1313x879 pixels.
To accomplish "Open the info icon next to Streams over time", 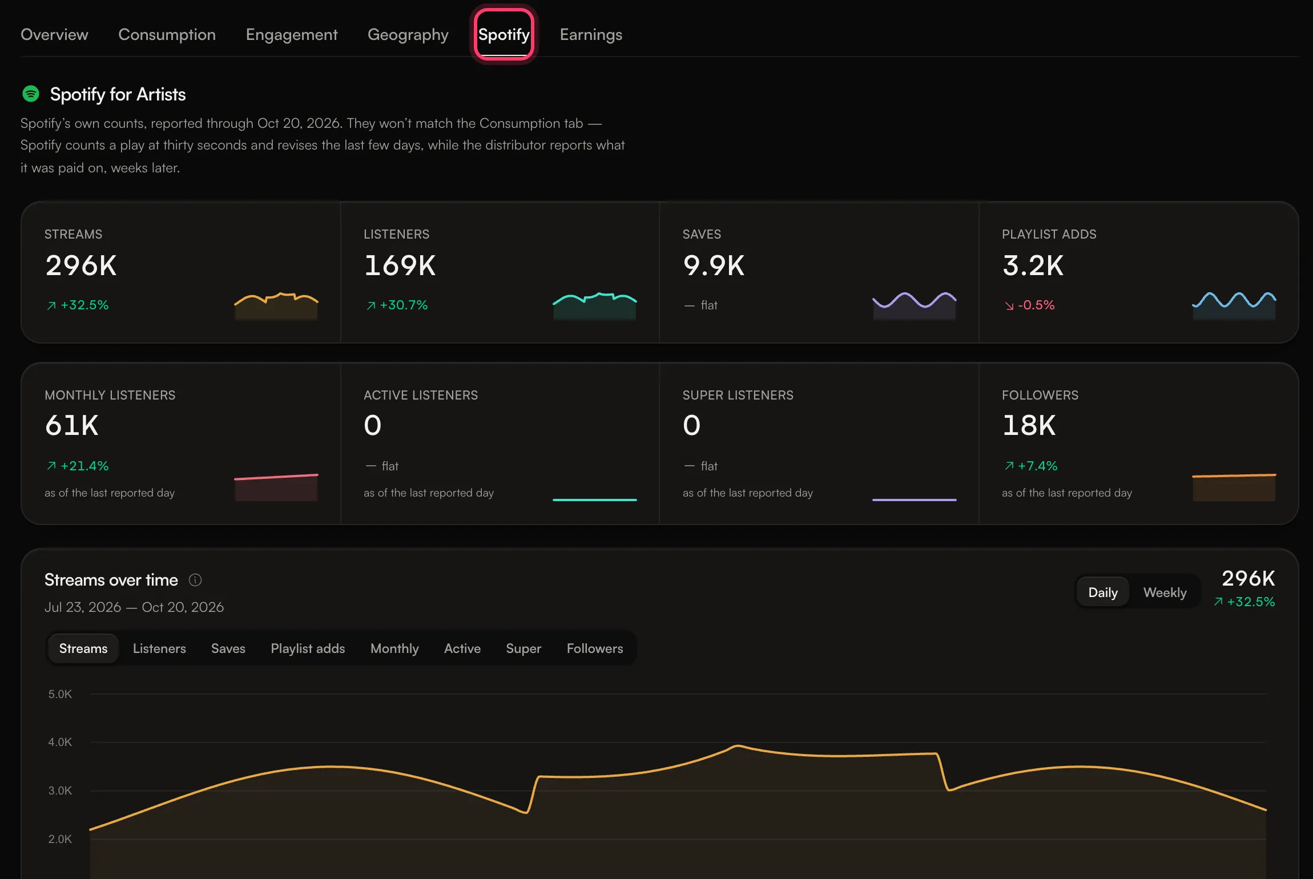I will 195,580.
